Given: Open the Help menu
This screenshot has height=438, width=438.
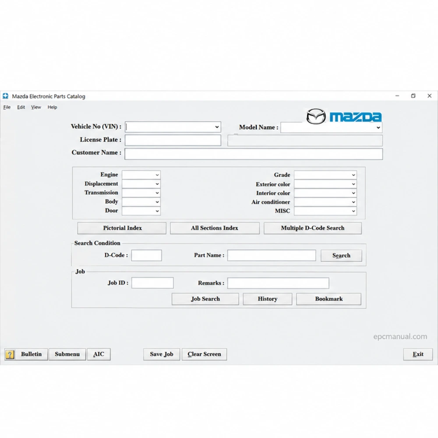Looking at the screenshot, I should click(52, 107).
